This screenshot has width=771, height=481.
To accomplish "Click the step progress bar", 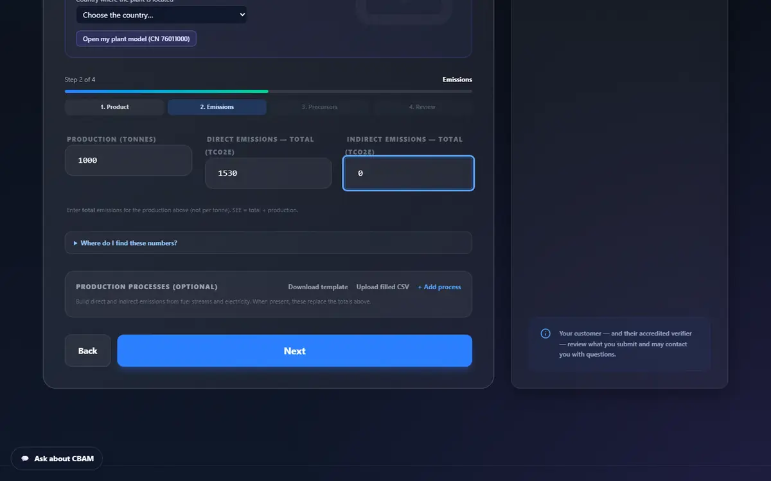I will [269, 91].
